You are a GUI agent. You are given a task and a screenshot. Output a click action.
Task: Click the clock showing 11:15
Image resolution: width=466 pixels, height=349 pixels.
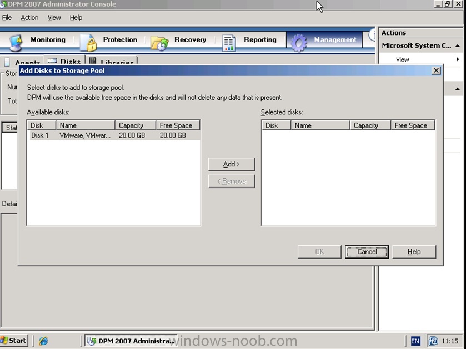pyautogui.click(x=450, y=341)
